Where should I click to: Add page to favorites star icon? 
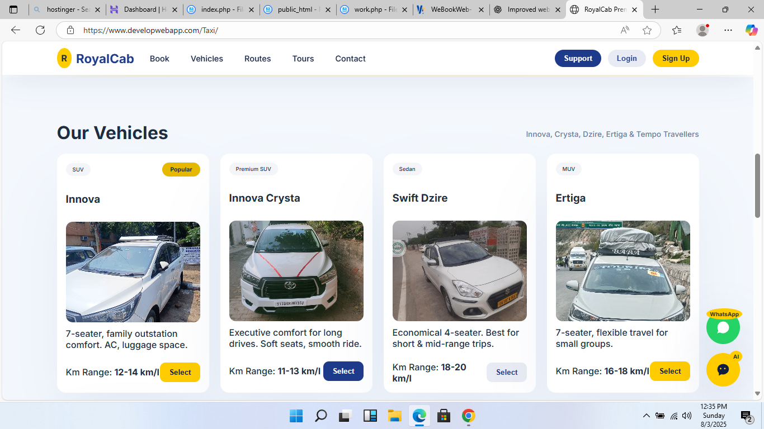click(x=647, y=30)
